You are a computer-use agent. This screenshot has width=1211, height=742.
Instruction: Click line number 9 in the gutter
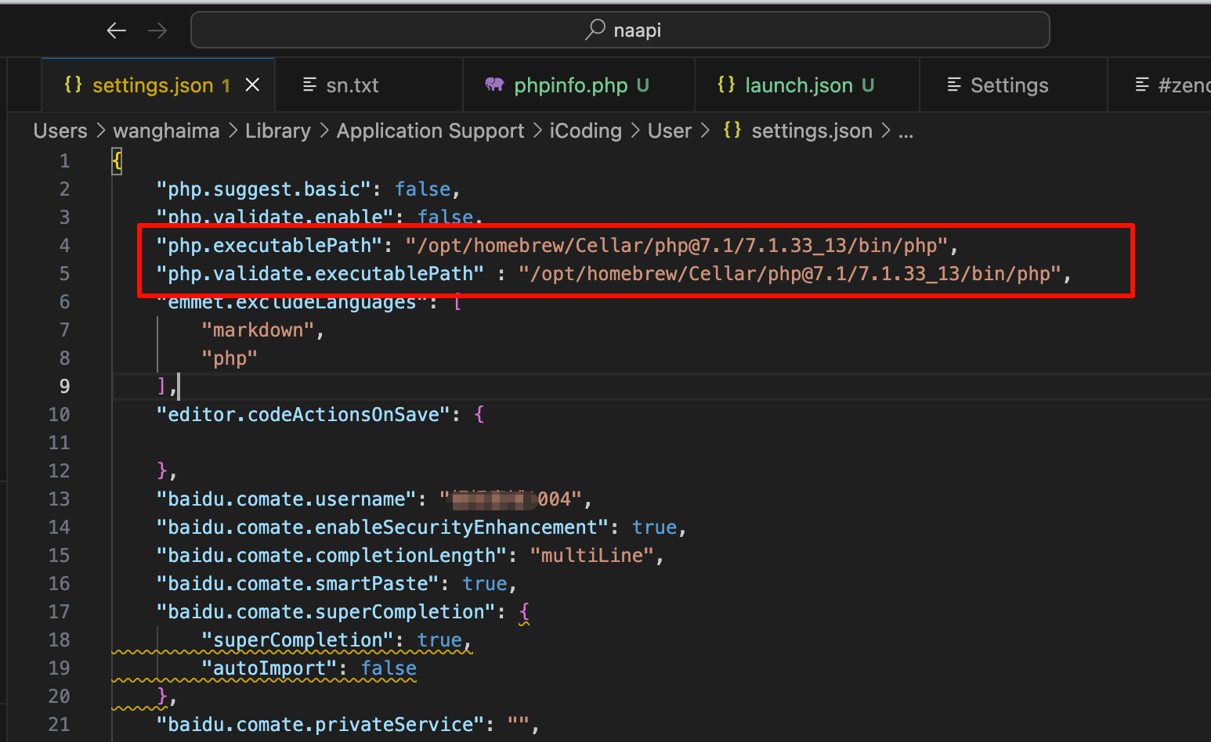pos(64,387)
